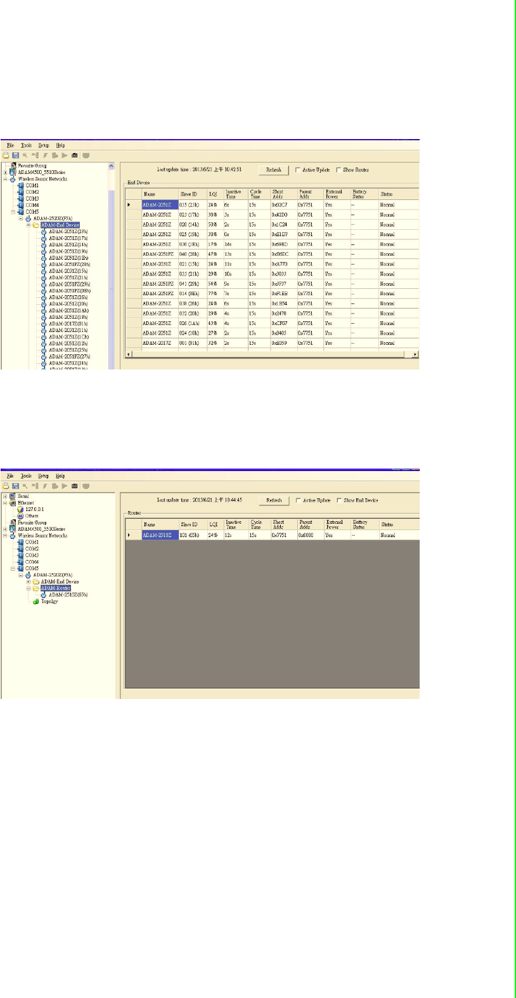Click the Serial computer icon in the Router window tree
This screenshot has height=998, width=516.
click(x=13, y=496)
